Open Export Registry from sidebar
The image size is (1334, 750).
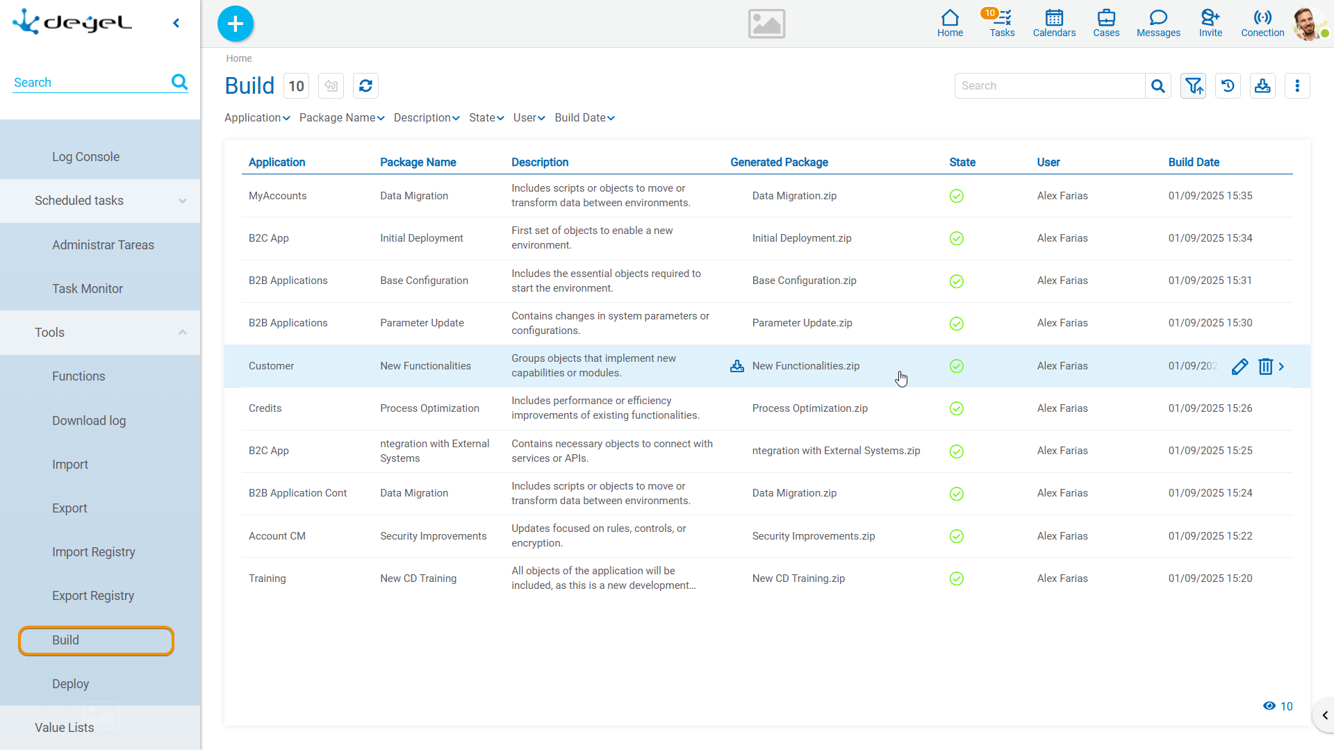[93, 596]
